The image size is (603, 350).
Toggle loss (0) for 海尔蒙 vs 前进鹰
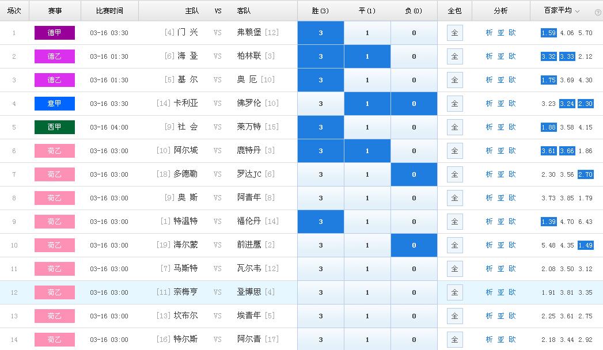(x=414, y=245)
